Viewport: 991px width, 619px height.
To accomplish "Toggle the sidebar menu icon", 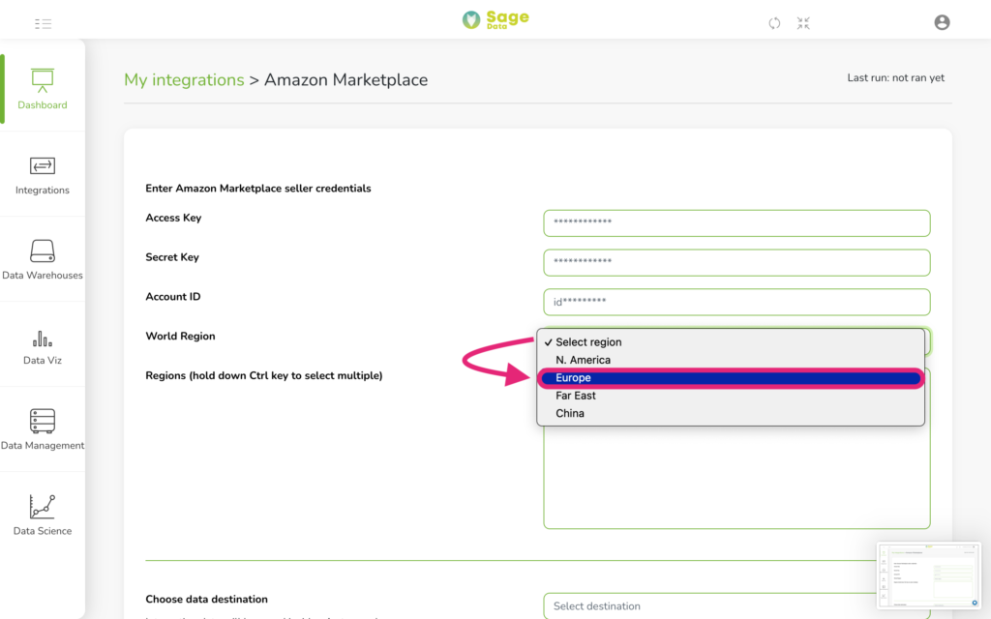I will click(43, 24).
